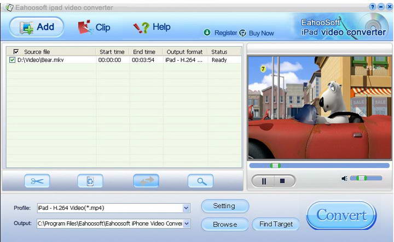The width and height of the screenshot is (394, 242).
Task: Click the Buy Now link
Action: pos(261,33)
